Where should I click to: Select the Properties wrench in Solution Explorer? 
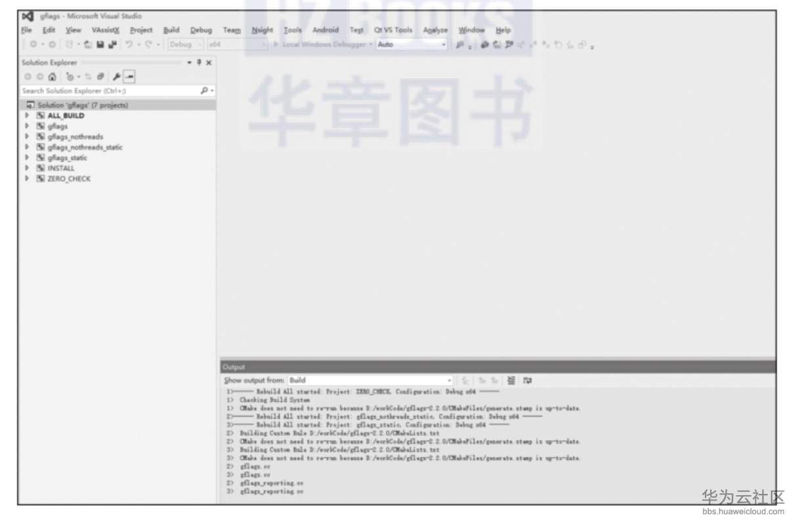(115, 77)
